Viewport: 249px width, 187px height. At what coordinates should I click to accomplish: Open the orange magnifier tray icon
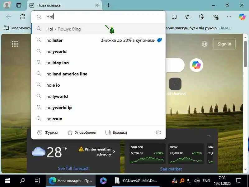[x=182, y=181]
